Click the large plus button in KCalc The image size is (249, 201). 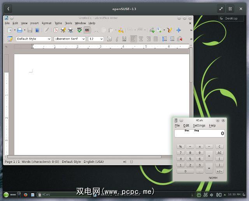point(209,156)
